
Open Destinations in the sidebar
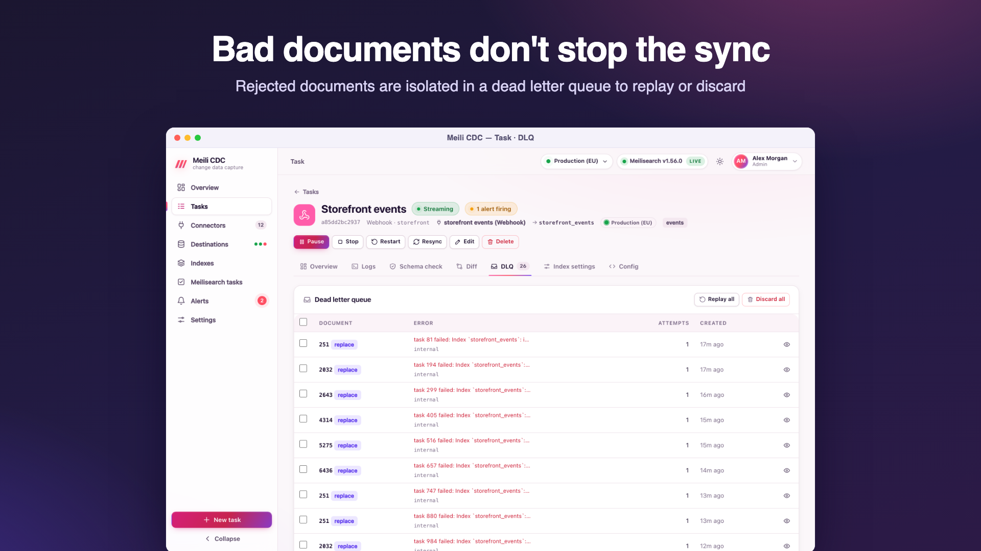tap(222, 244)
